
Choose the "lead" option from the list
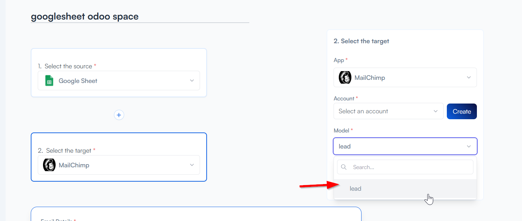tap(356, 189)
